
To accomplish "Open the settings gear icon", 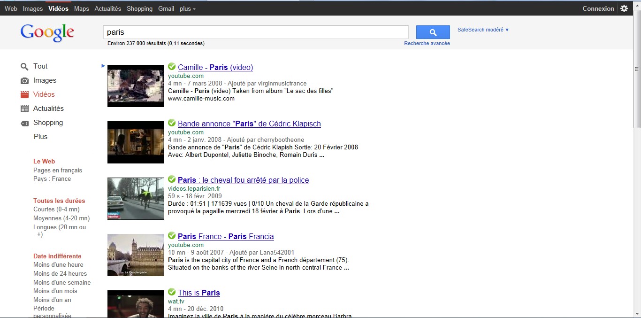I will tap(624, 8).
